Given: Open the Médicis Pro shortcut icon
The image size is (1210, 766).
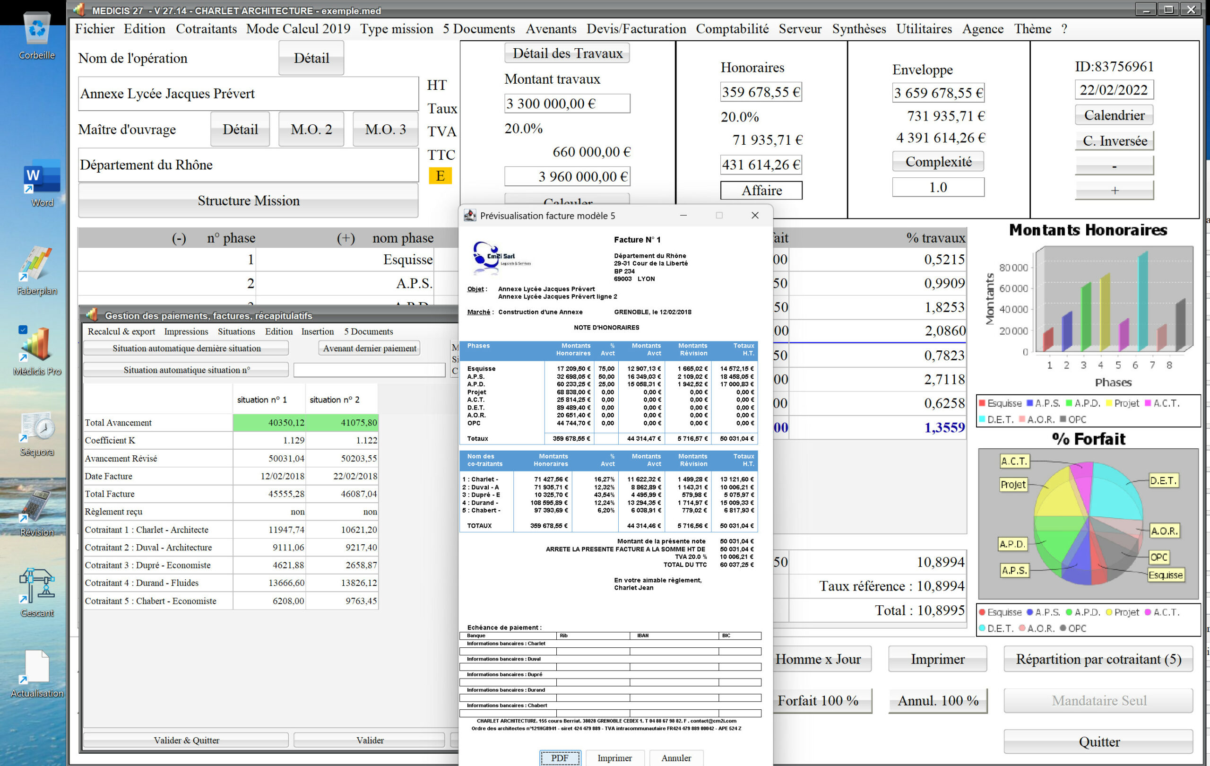Looking at the screenshot, I should point(37,345).
